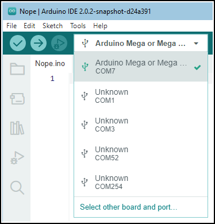Viewport: 215px width, 224px height.
Task: Open the Search magnifier in sidebar
Action: click(17, 188)
